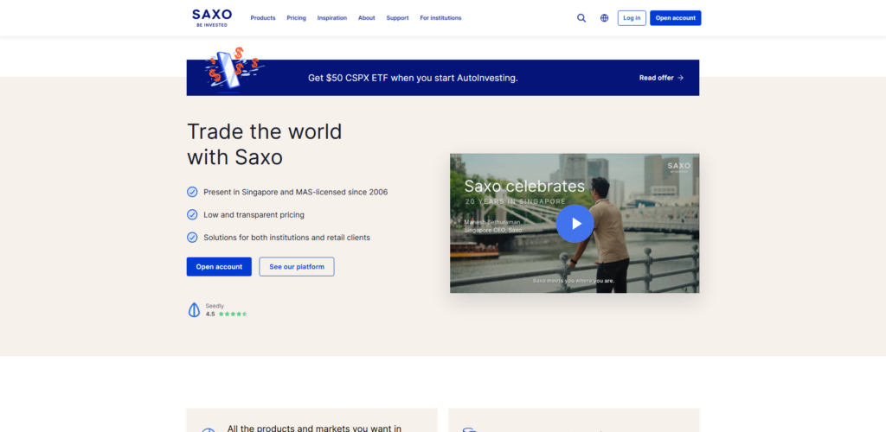Click "All the products and markets you want" card
This screenshot has height=432, width=886.
coord(311,420)
